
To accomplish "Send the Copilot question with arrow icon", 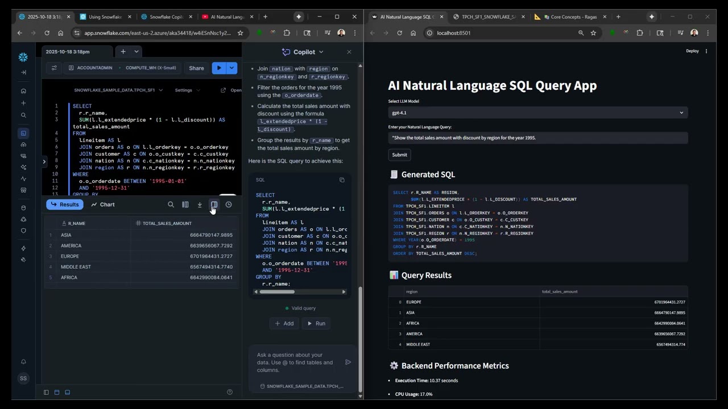I will 348,362.
